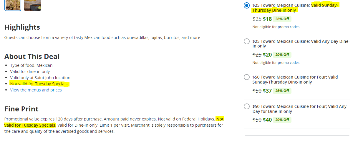Pick the $50 for Four Sunday-Thursday radio button

(x=247, y=77)
